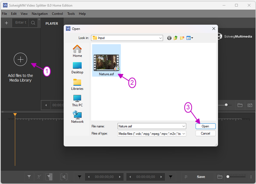Image resolution: width=256 pixels, height=184 pixels.
Task: Click the start time 00:00:00;00 field
Action: coord(104,177)
